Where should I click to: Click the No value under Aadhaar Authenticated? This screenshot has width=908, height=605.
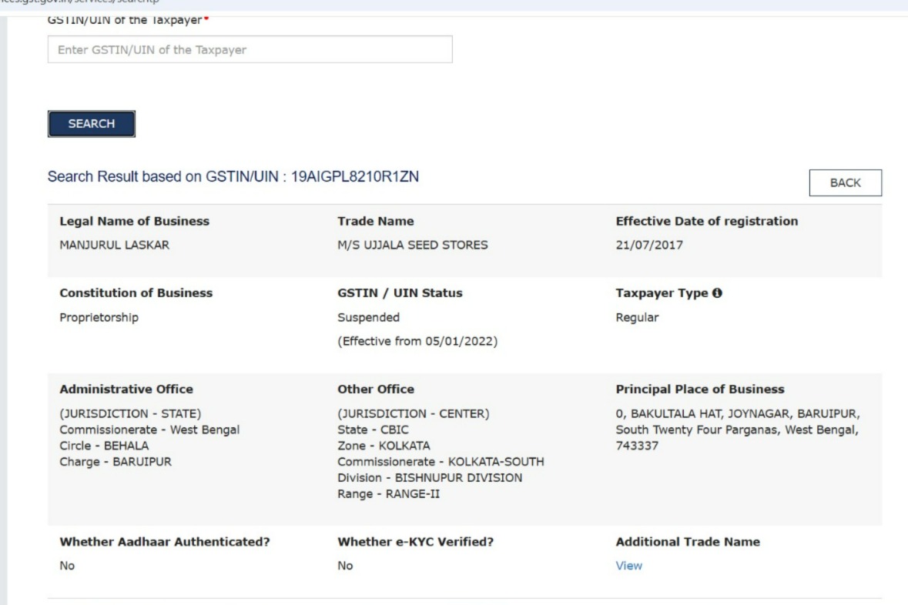click(68, 566)
